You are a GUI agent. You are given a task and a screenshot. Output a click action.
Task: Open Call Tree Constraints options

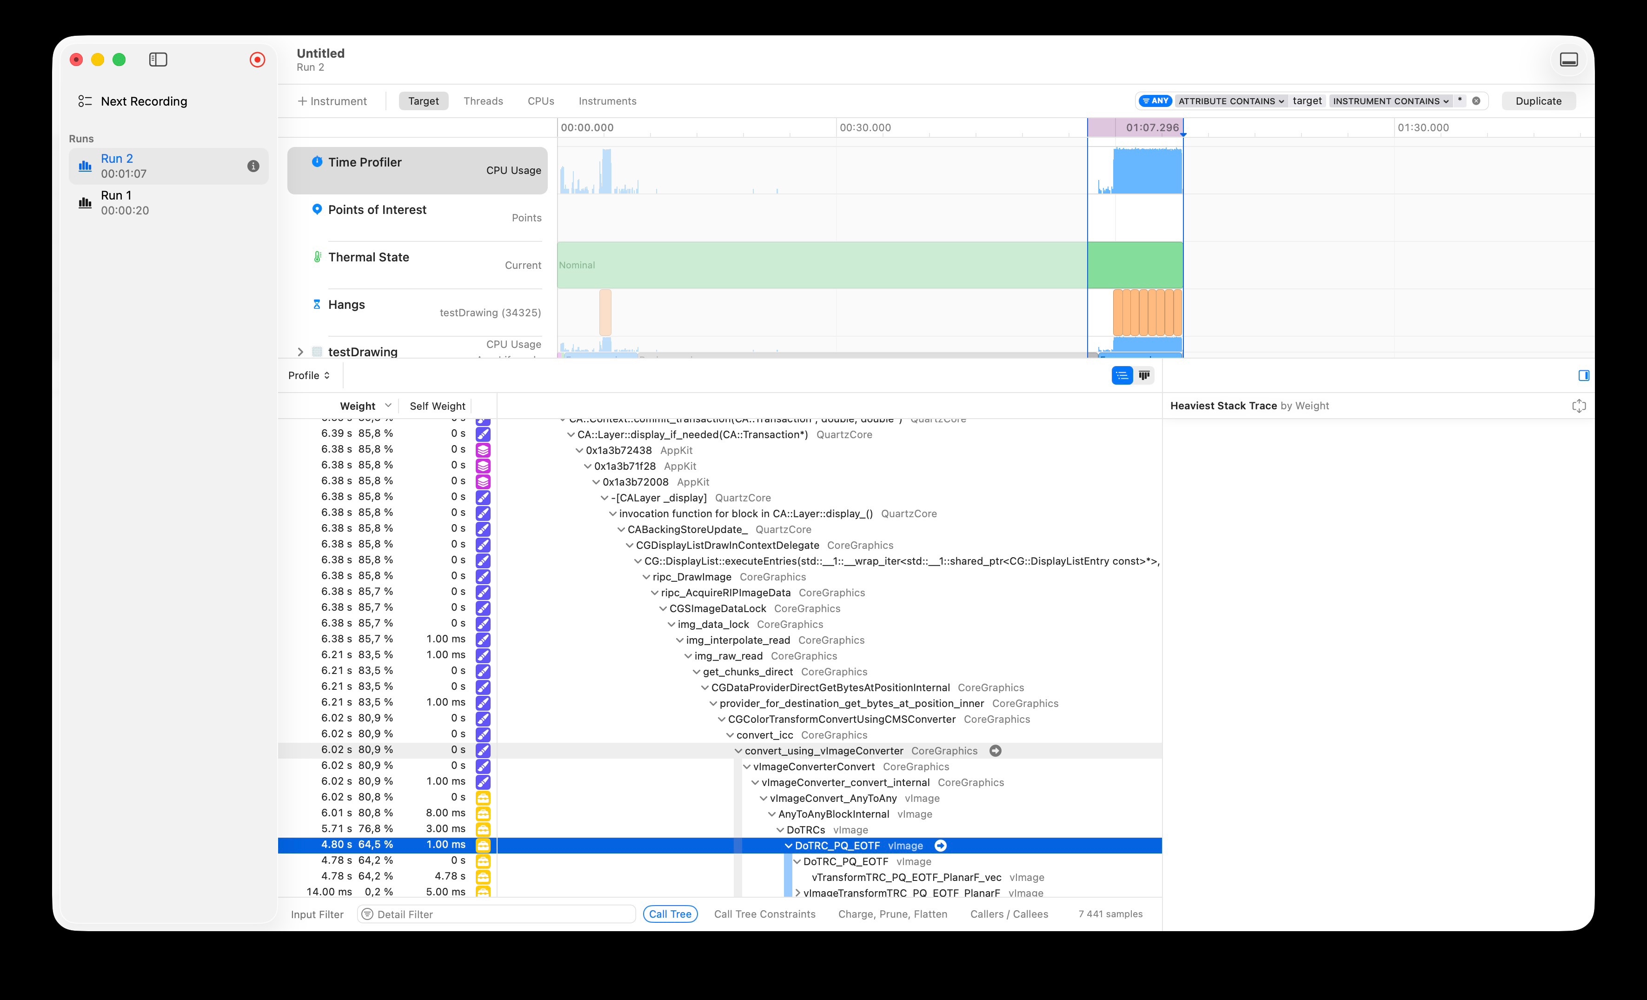coord(764,914)
